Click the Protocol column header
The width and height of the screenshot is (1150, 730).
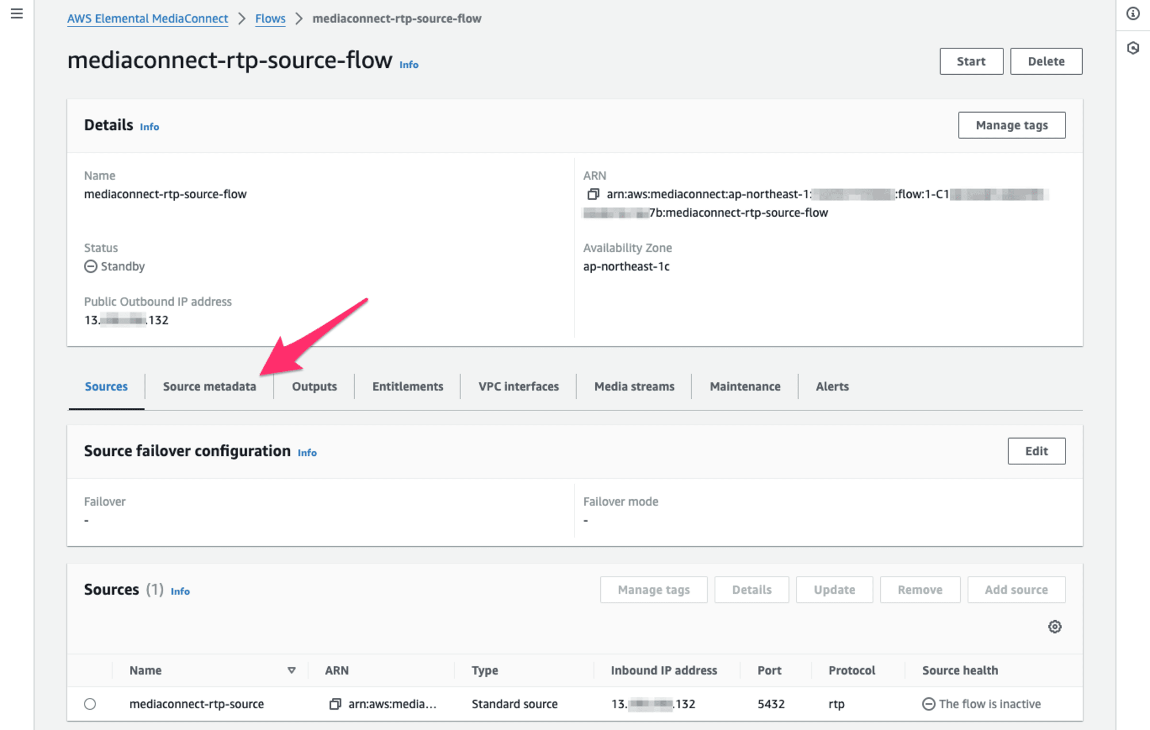852,670
